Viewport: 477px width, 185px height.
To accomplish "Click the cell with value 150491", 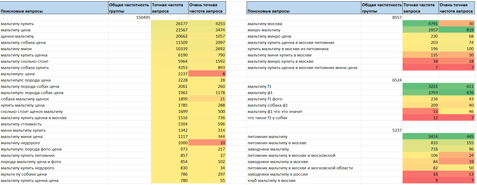I will pos(130,17).
